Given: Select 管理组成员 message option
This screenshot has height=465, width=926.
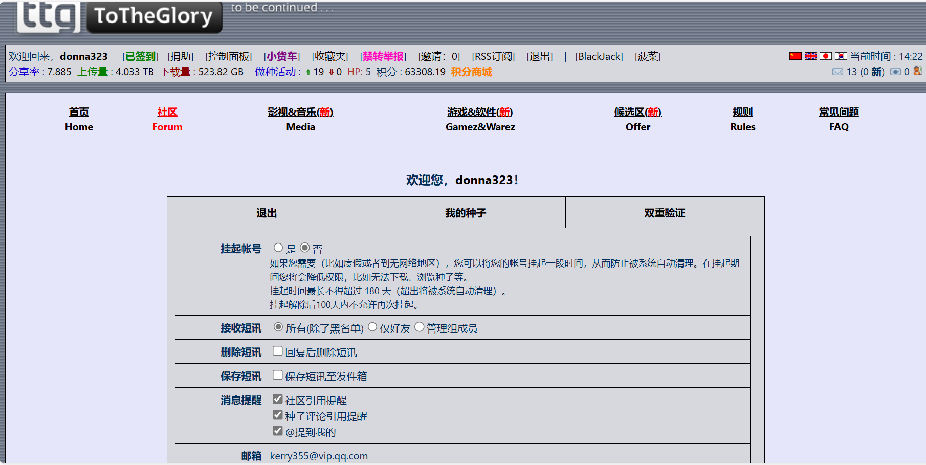Looking at the screenshot, I should click(x=420, y=327).
